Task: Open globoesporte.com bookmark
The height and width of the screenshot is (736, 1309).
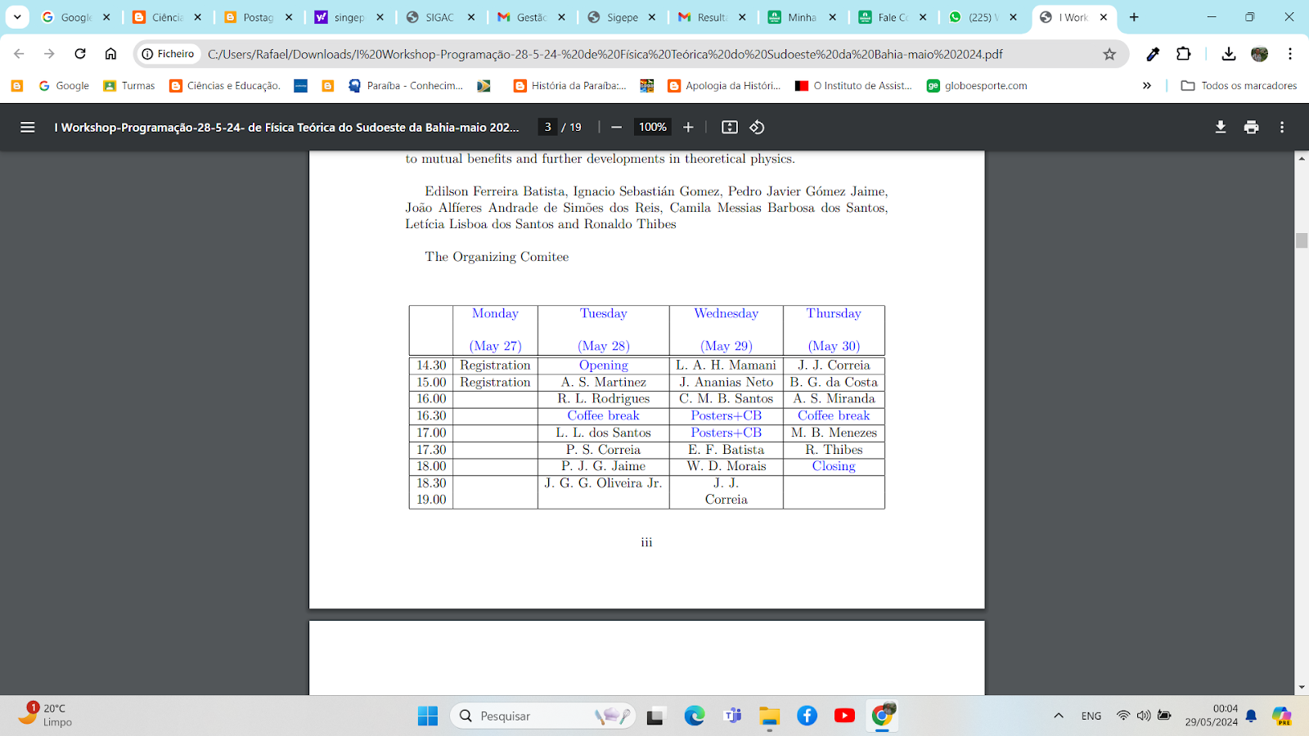Action: click(x=977, y=85)
